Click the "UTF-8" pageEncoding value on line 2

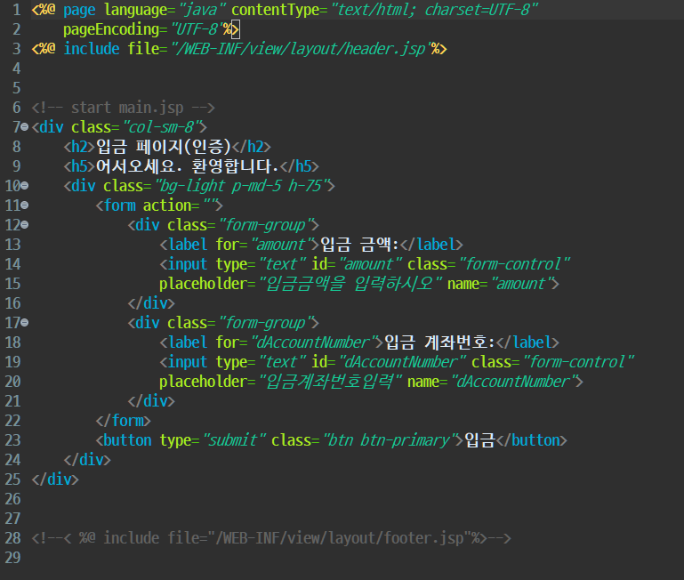coord(198,29)
